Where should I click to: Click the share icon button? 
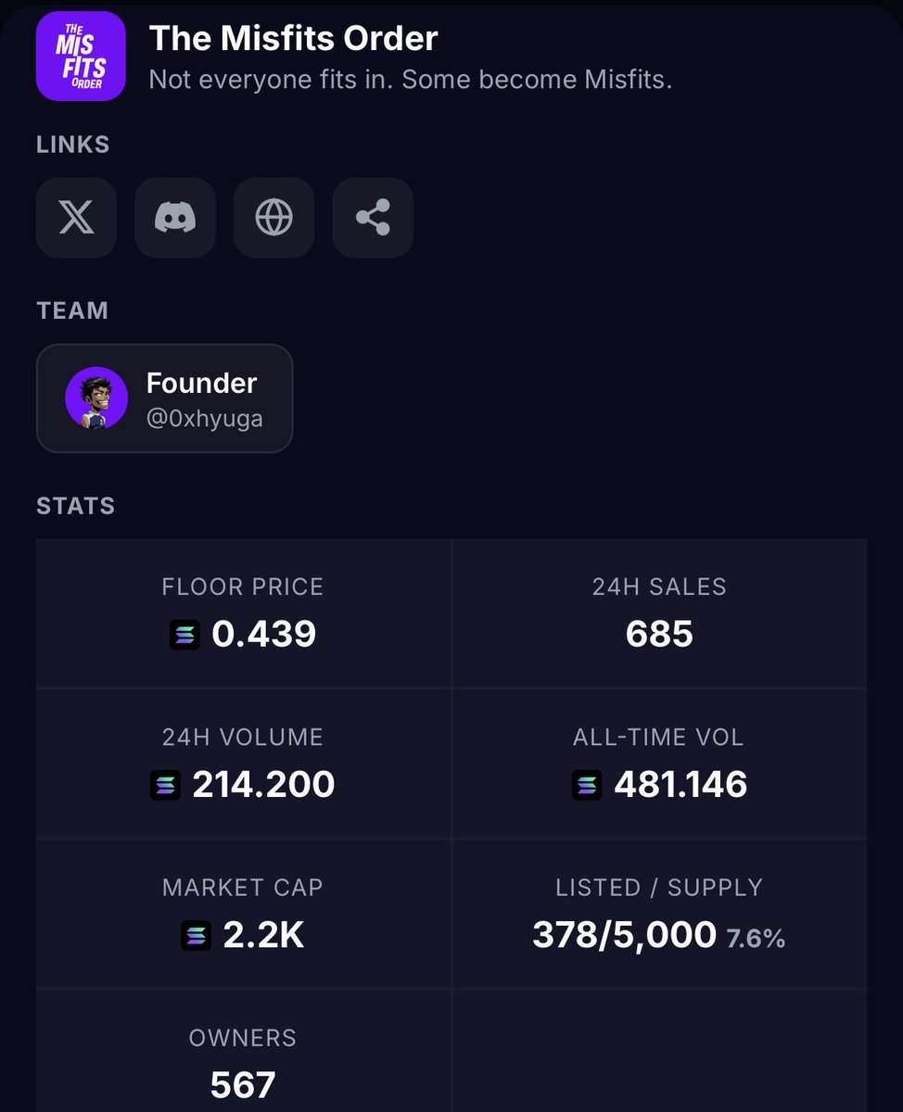pyautogui.click(x=373, y=218)
